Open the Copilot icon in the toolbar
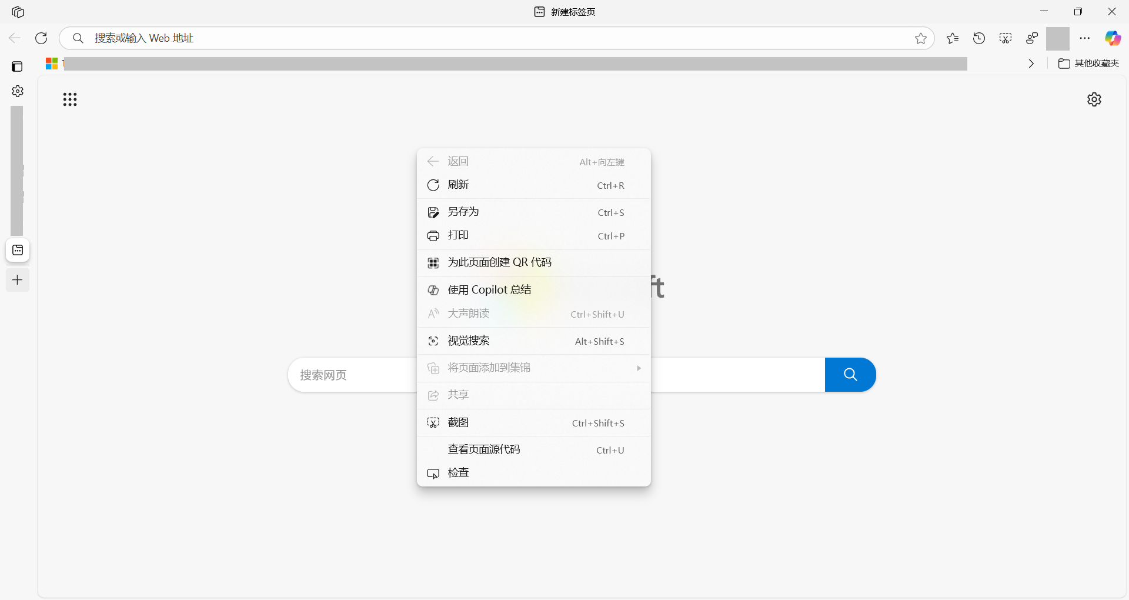Image resolution: width=1129 pixels, height=600 pixels. (x=1113, y=38)
